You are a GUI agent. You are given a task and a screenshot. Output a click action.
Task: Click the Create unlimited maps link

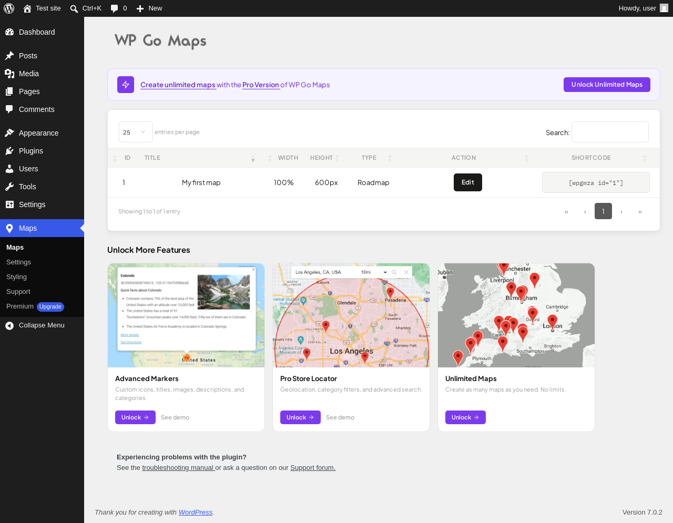point(178,85)
